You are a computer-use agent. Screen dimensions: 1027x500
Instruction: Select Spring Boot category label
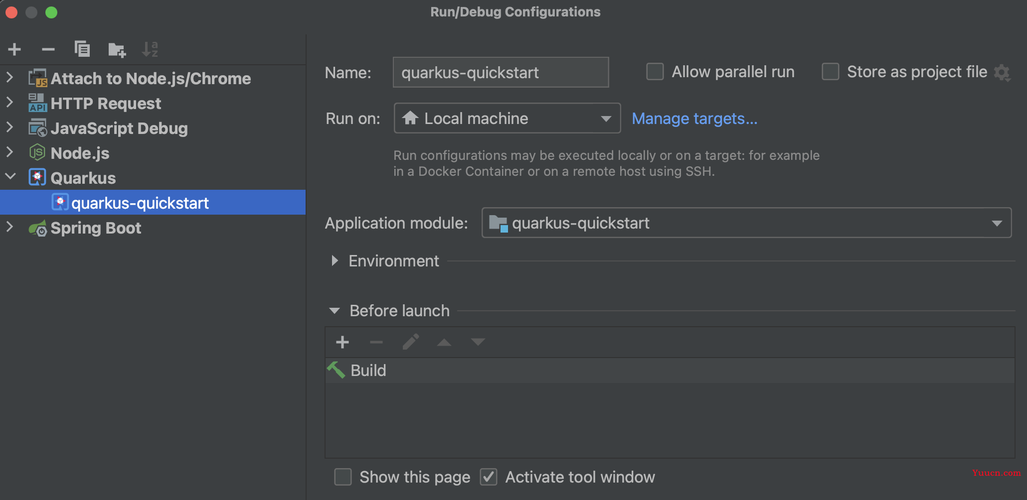pos(96,228)
